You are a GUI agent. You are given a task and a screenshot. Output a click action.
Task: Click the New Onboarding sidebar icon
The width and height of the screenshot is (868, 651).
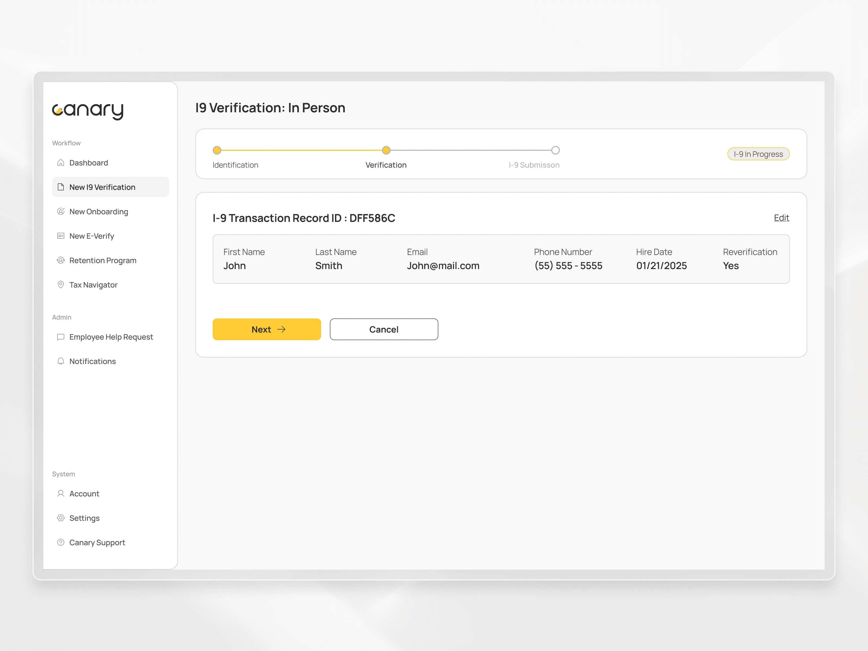[60, 212]
